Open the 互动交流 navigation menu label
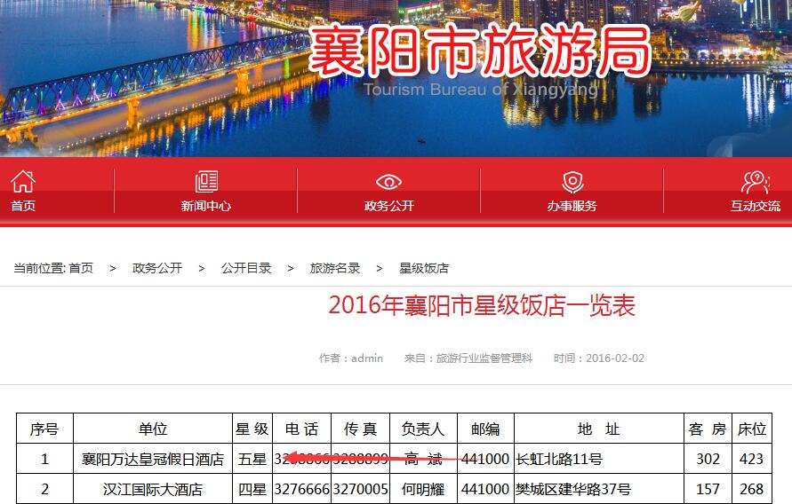The height and width of the screenshot is (504, 792). point(756,206)
